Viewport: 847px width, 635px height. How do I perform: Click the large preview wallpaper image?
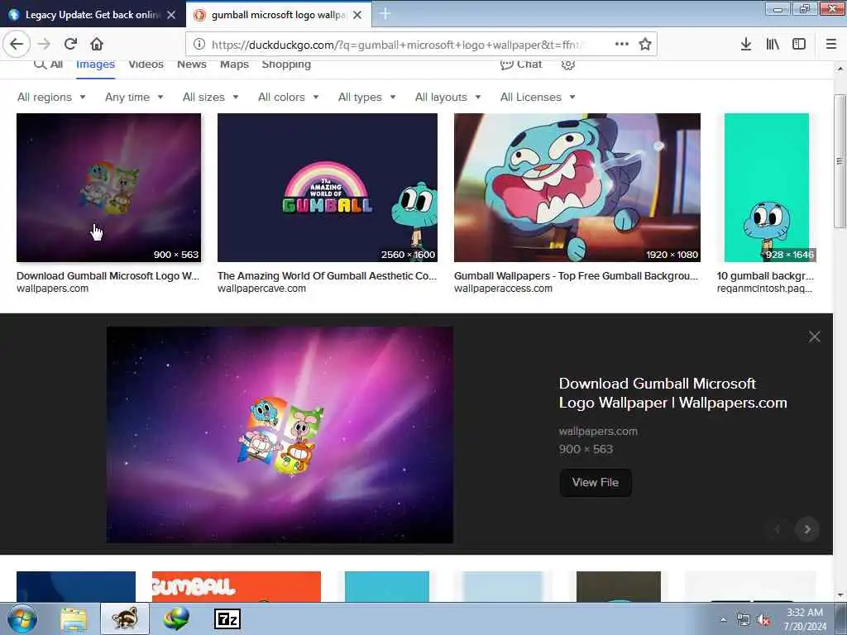click(280, 435)
